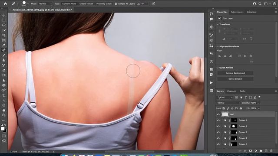Click the Remove Background button
278x156 pixels.
pyautogui.click(x=235, y=73)
